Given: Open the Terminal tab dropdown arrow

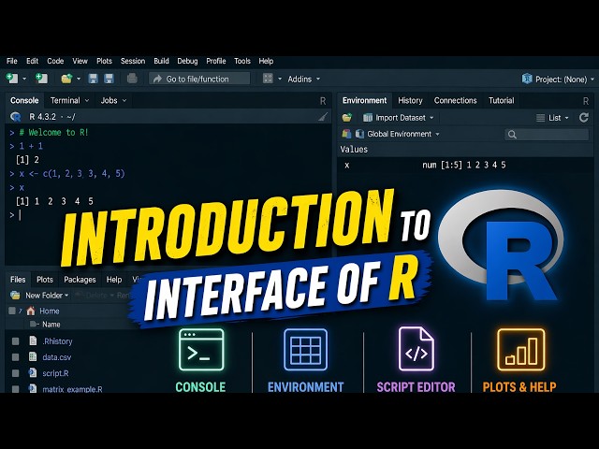Looking at the screenshot, I should point(87,100).
